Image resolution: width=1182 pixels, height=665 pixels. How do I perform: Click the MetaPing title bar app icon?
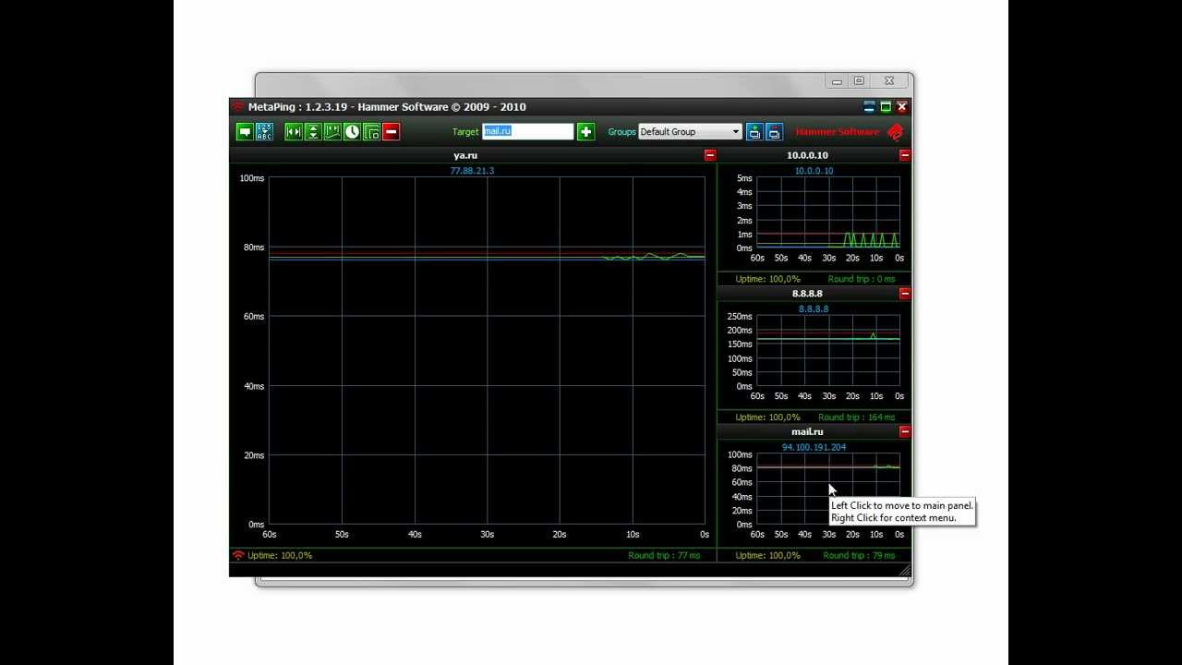pyautogui.click(x=238, y=107)
